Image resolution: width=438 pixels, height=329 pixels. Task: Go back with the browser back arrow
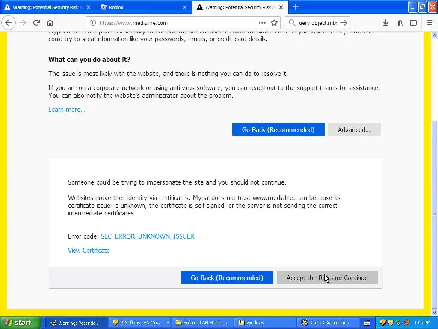pos(9,23)
